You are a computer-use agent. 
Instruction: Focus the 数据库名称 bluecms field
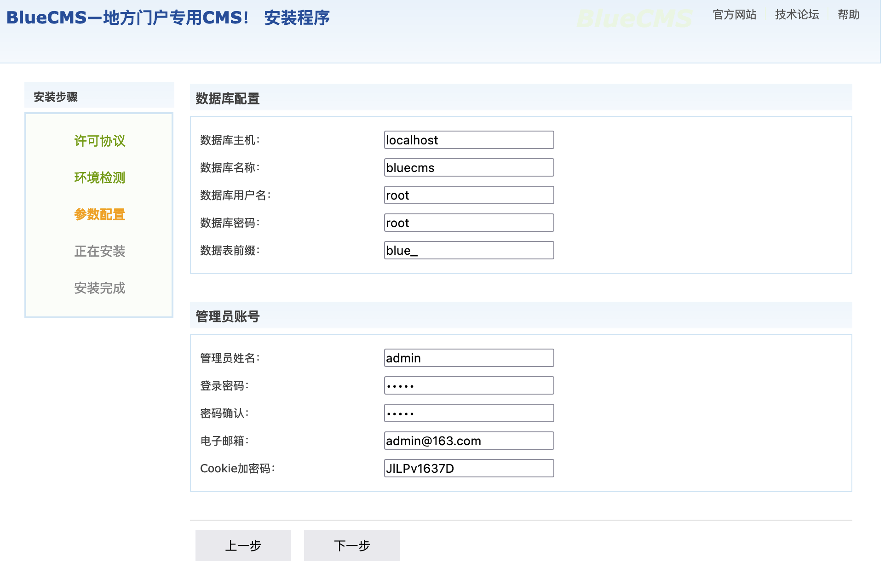tap(468, 167)
